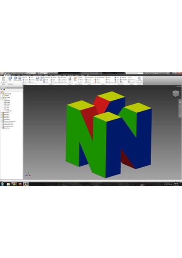Click the Shell tool
The height and width of the screenshot is (258, 182).
pyautogui.click(x=45, y=80)
